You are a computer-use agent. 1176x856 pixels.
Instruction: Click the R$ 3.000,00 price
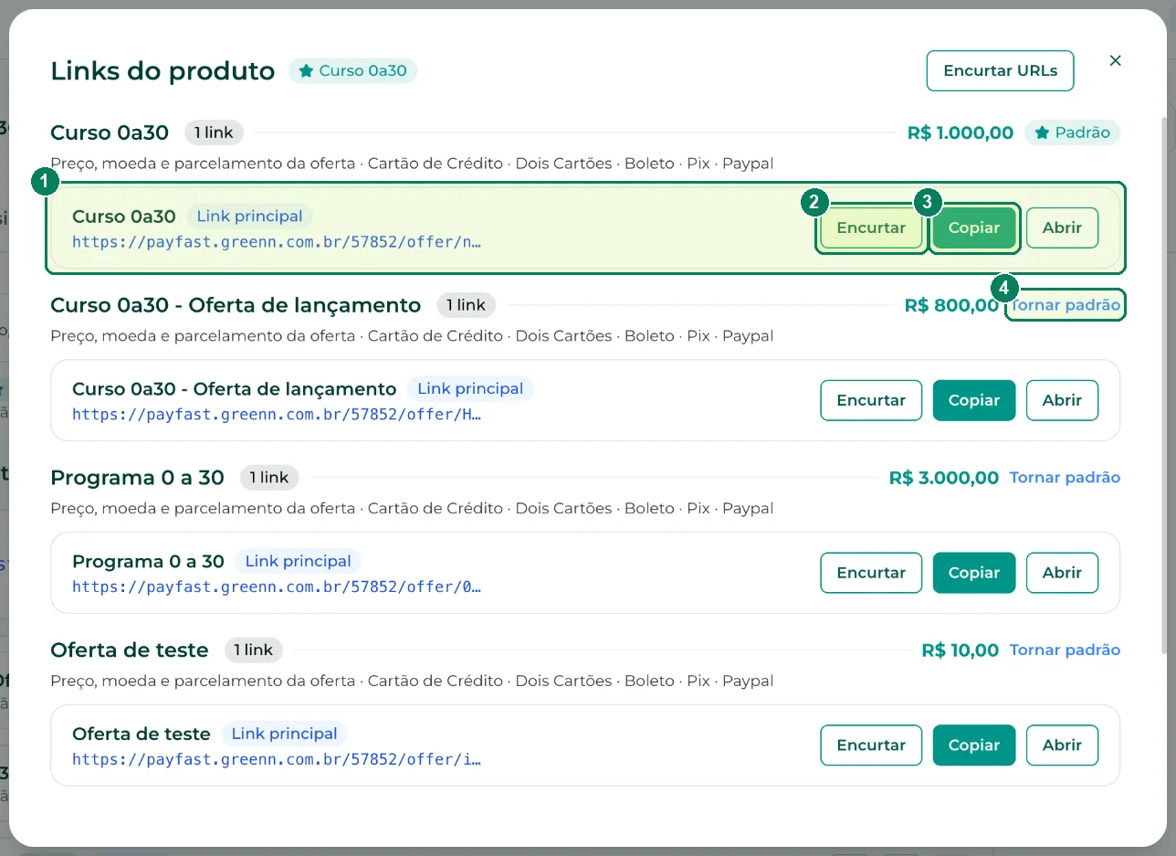pyautogui.click(x=944, y=477)
